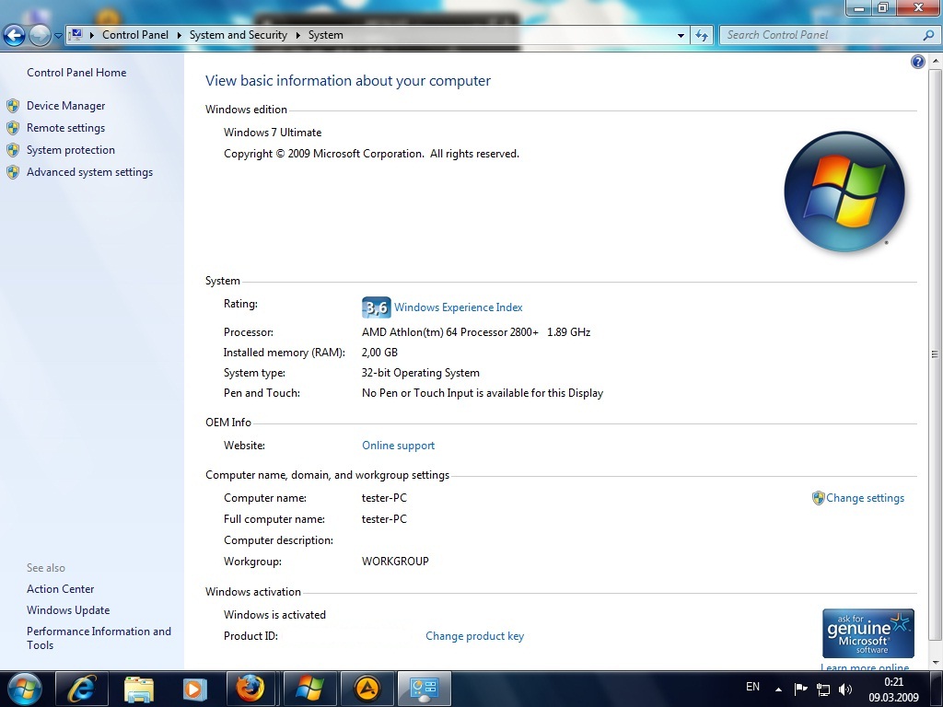
Task: Click the shield icon beside System protection
Action: coord(13,150)
